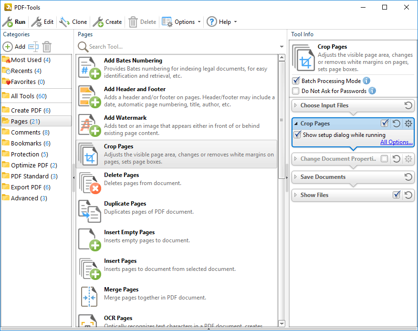Select the All Tools category

pos(36,96)
